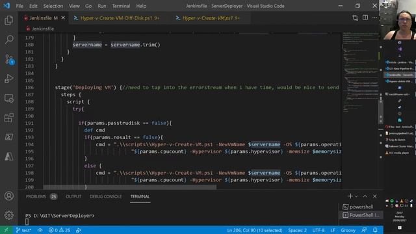Change language mode via Groovy entry

click(348, 230)
